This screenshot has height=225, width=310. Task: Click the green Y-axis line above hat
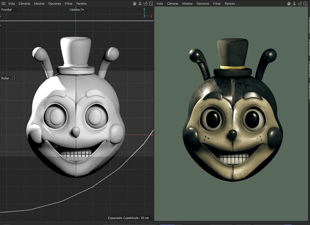coord(76,22)
